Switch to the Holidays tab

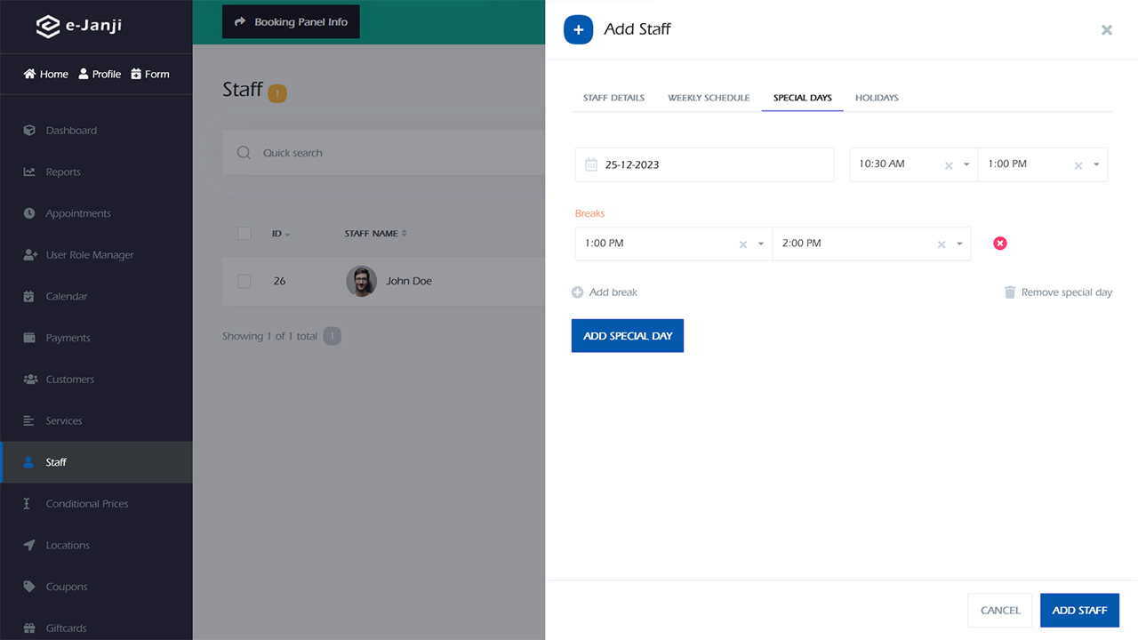(877, 98)
